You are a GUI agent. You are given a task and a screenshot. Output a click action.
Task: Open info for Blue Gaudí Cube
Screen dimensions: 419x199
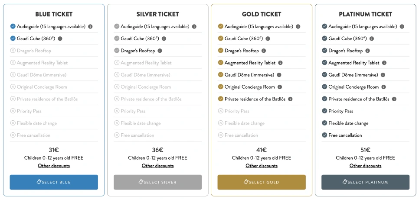pos(60,39)
